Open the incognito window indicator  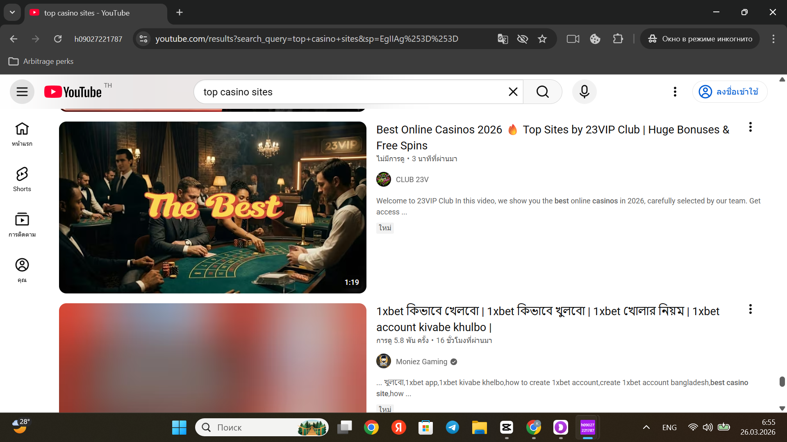tap(700, 39)
